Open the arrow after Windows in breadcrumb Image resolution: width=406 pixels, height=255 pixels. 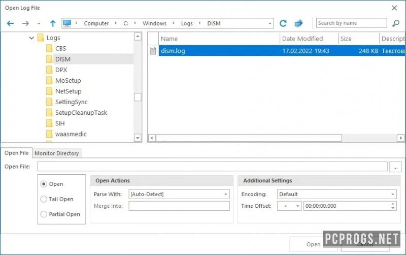174,23
